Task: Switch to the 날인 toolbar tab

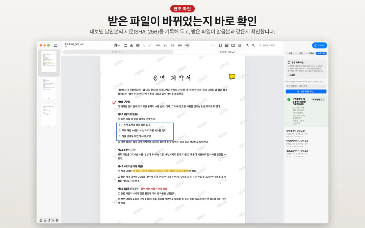Action: coord(165,45)
